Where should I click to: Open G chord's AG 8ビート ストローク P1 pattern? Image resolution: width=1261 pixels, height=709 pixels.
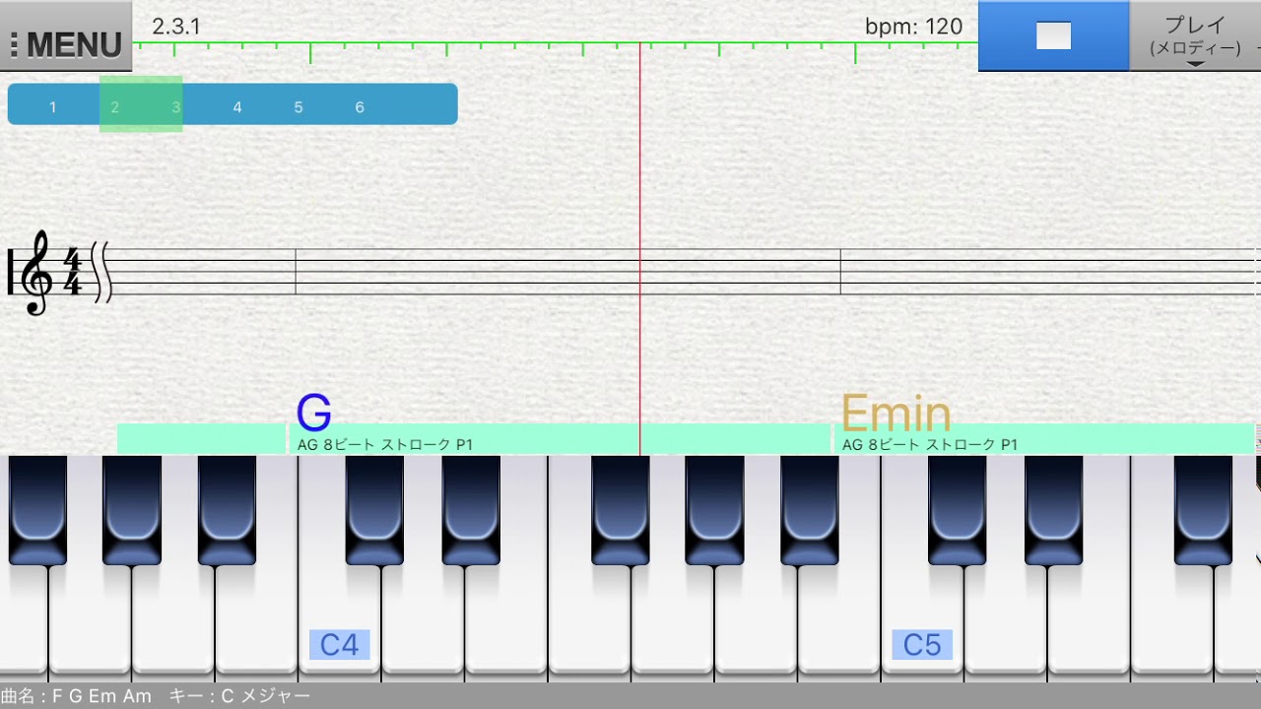coord(385,445)
